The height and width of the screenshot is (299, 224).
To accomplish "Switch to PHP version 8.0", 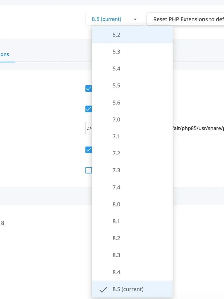I will point(132,204).
